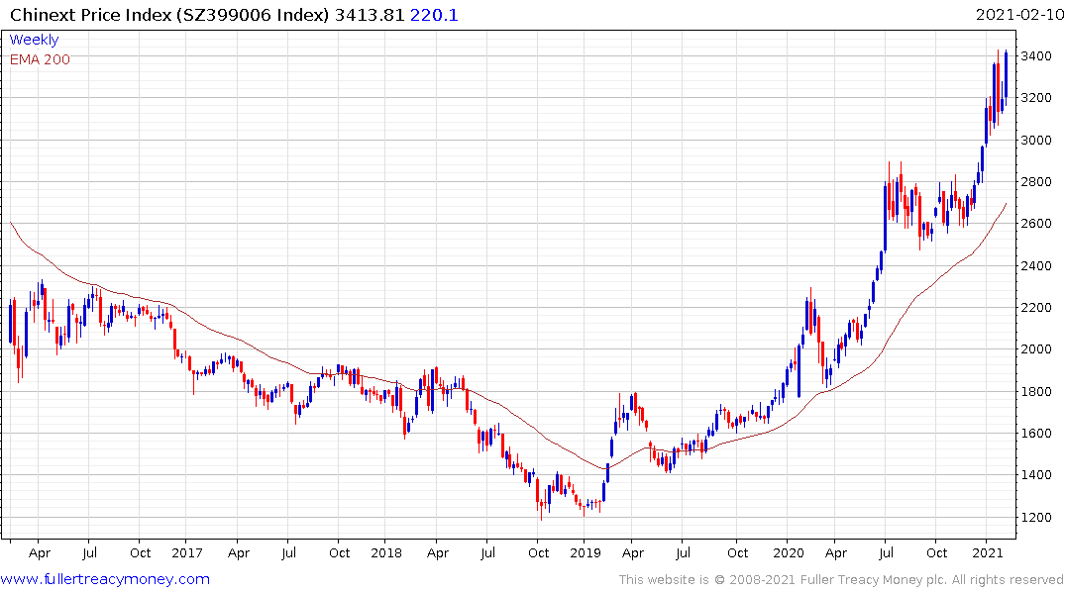
Task: Click the Chinext Price Index chart title
Action: 169,14
